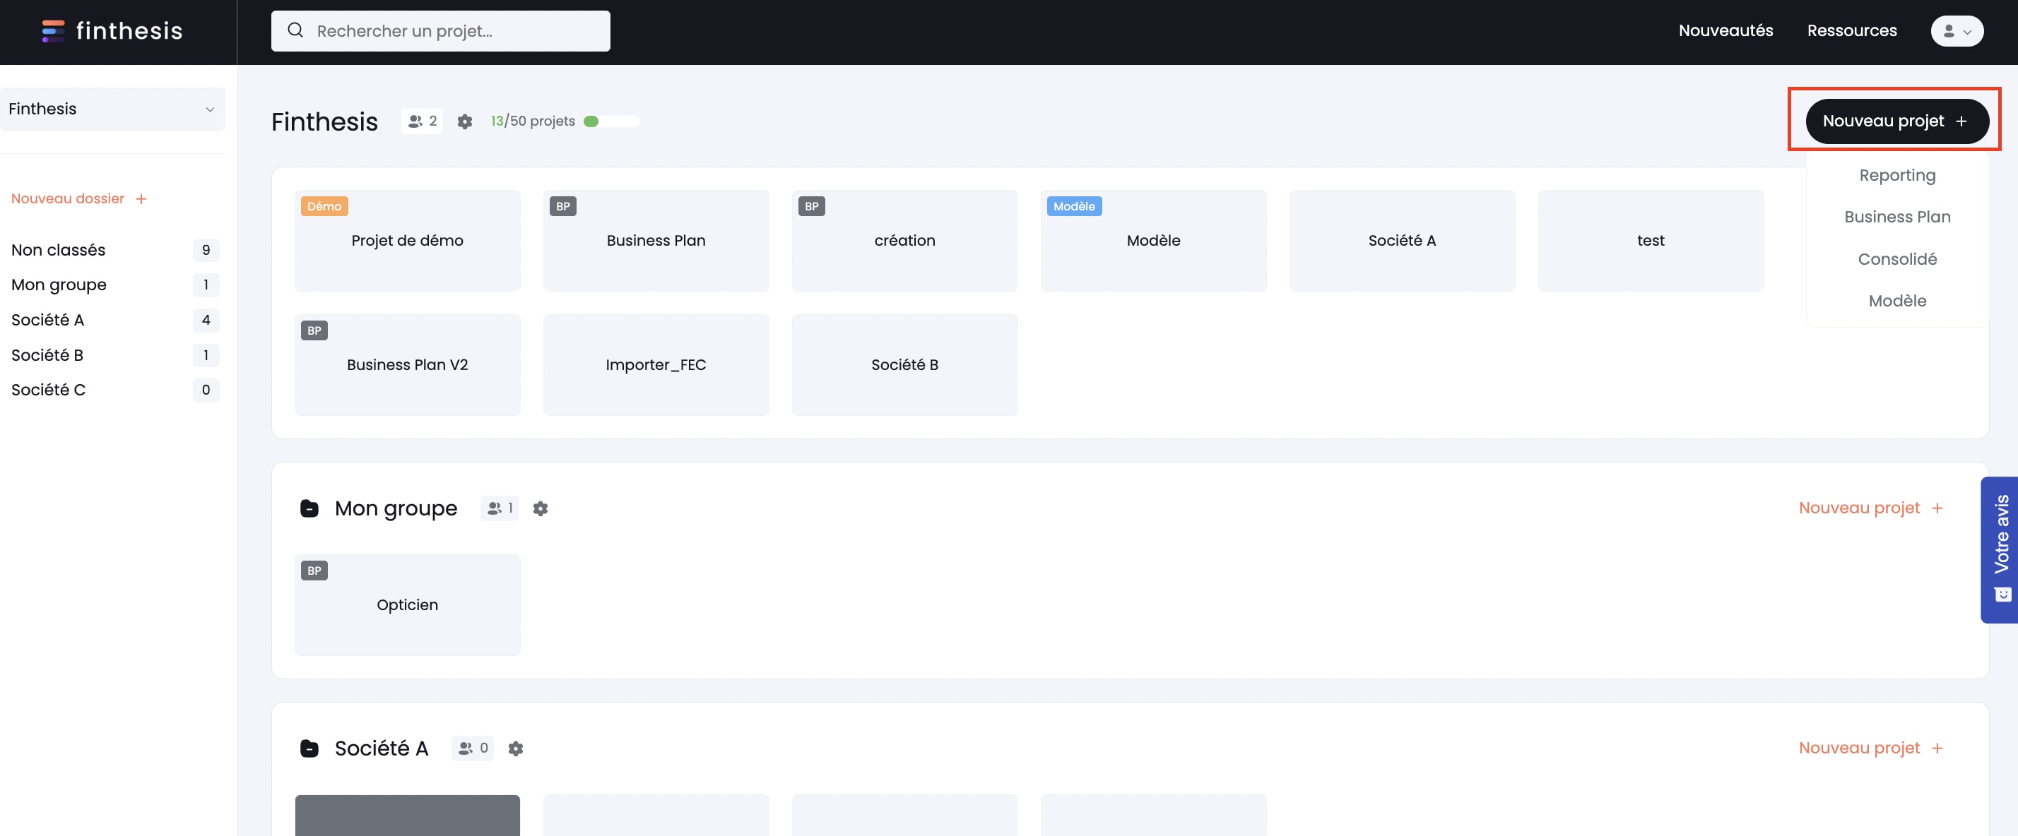
Task: Choose Business Plan from new project menu
Action: [1897, 217]
